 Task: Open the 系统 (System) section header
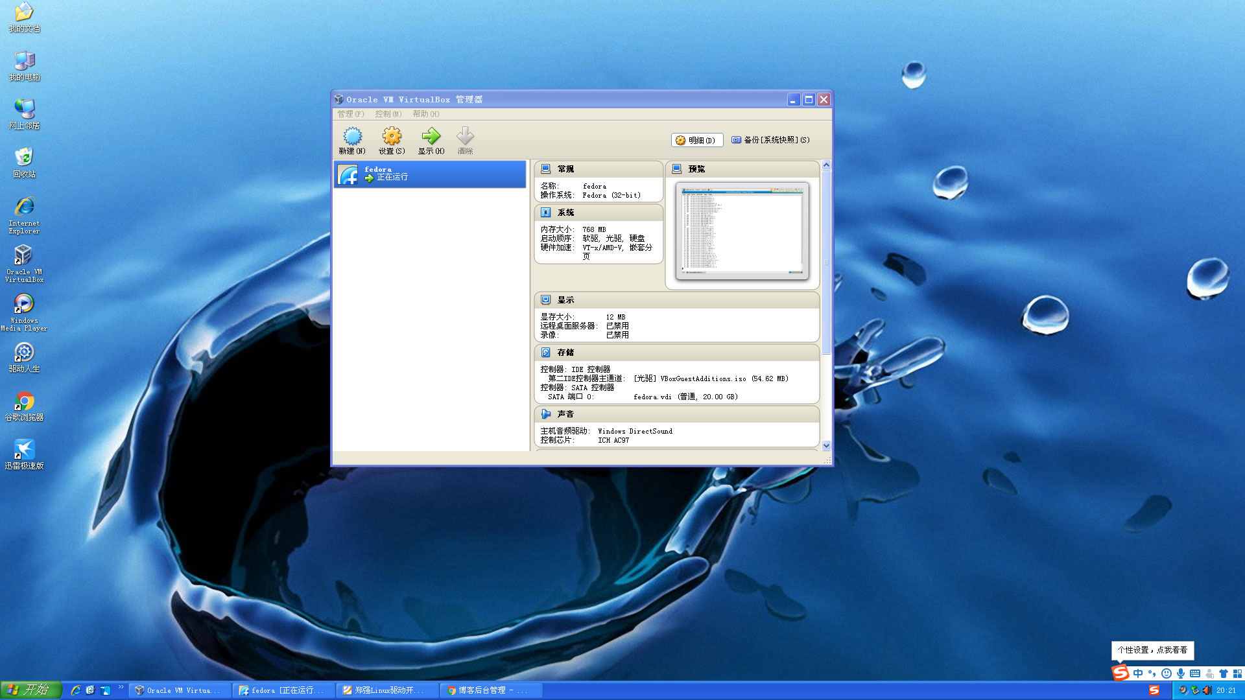tap(599, 213)
